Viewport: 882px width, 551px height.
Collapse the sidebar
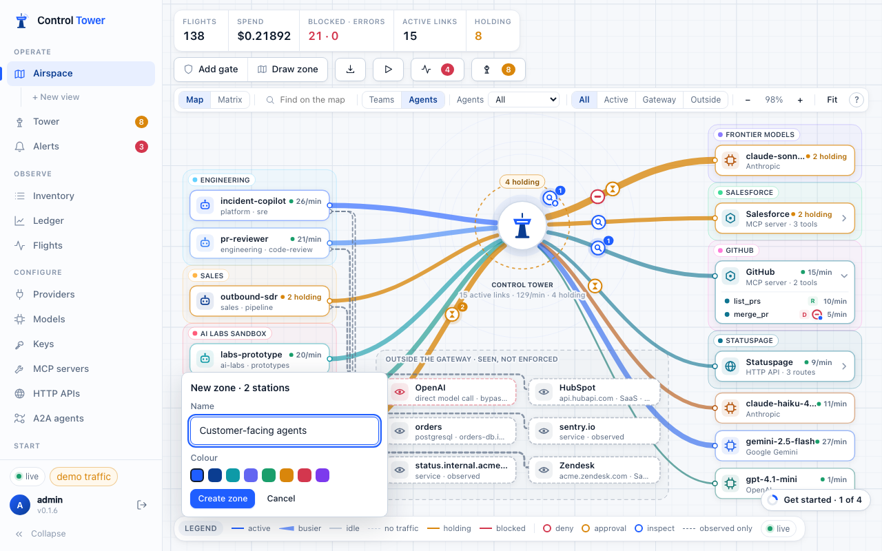point(41,534)
